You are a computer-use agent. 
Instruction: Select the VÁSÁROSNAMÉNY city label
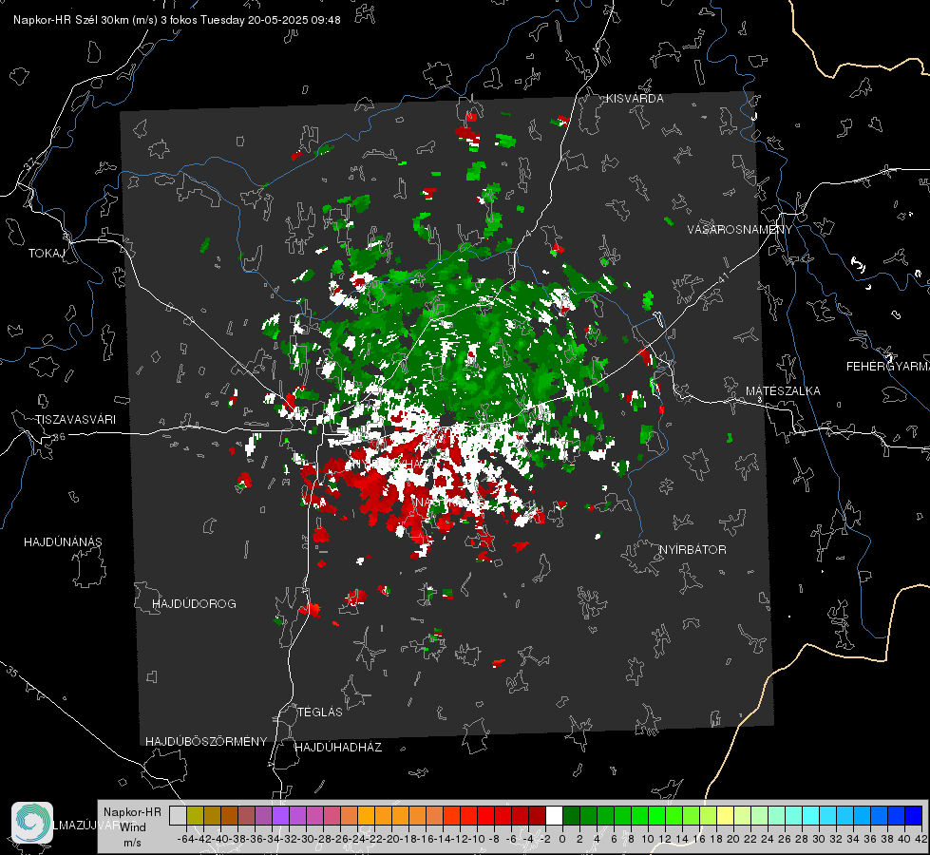(x=740, y=230)
